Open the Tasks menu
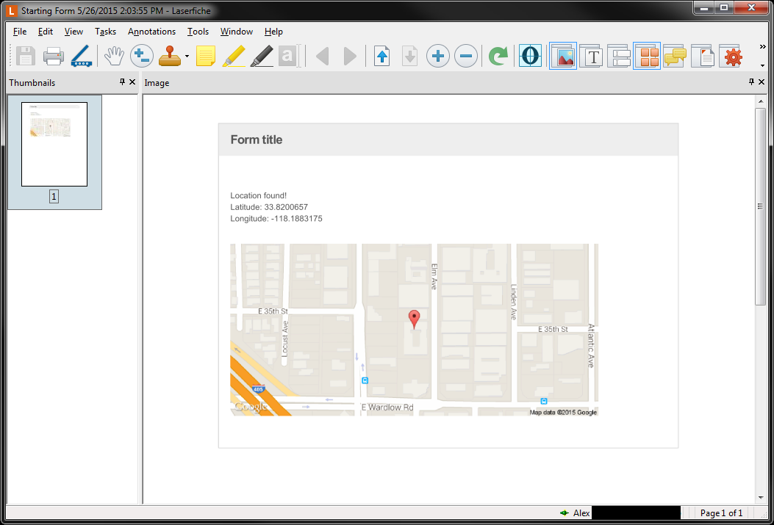774x525 pixels. (105, 32)
